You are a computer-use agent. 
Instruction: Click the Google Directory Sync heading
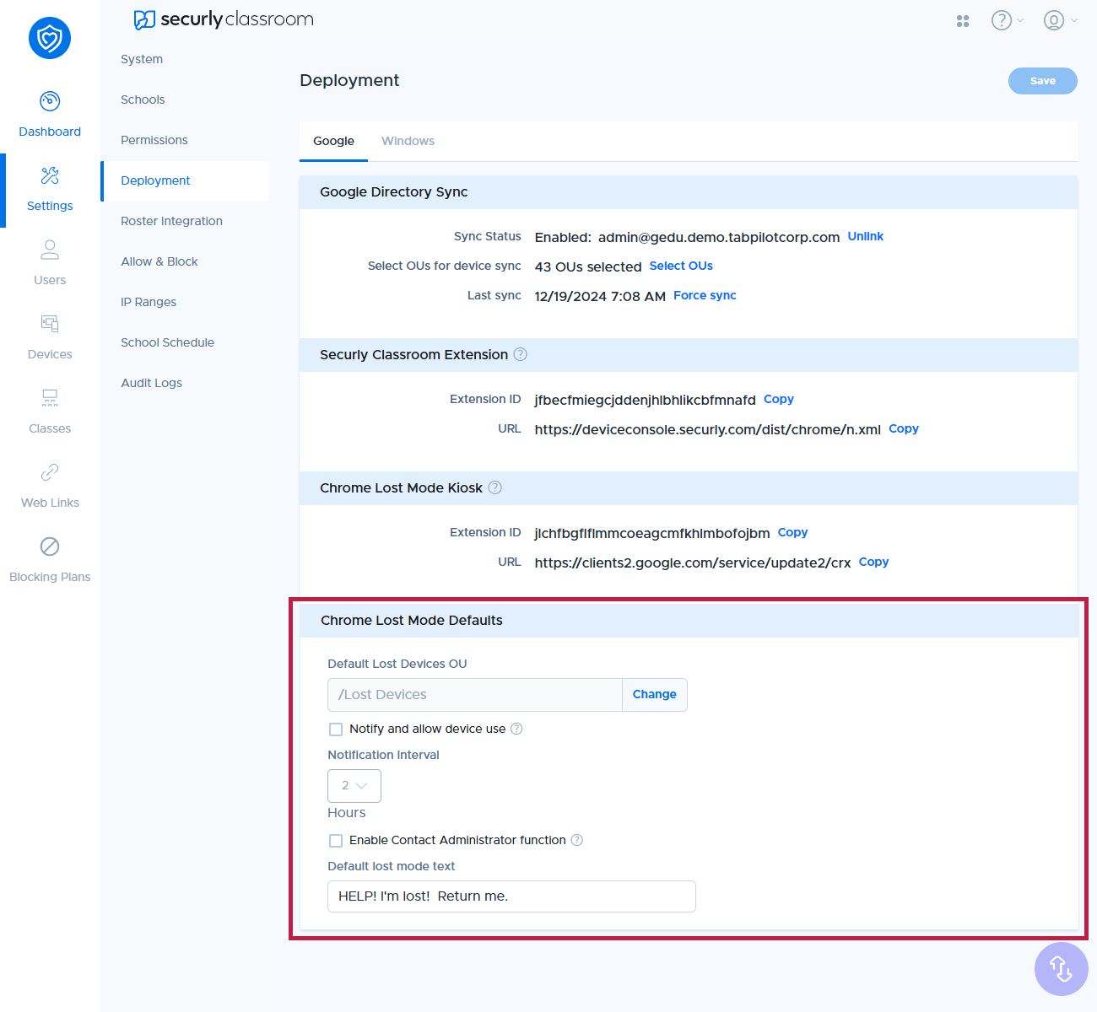click(394, 191)
